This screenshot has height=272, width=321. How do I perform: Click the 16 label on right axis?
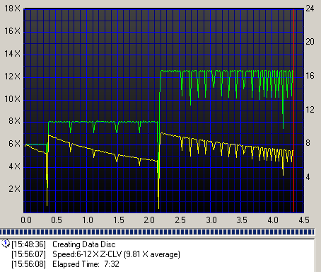coord(310,76)
